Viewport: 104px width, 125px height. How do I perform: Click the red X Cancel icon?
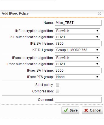click(86, 110)
